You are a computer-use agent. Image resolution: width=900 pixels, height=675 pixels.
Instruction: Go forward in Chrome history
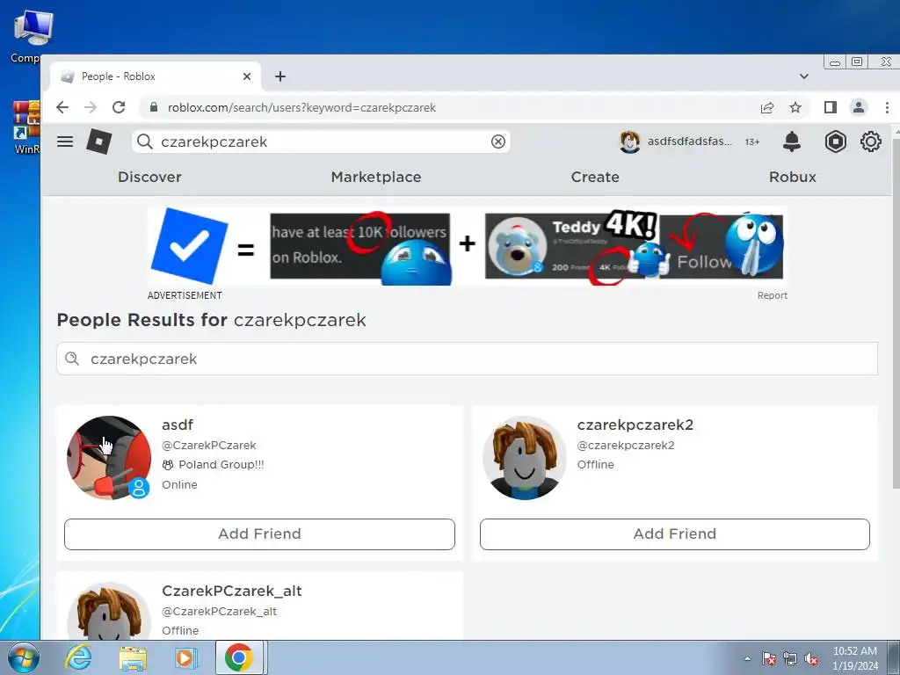91,107
